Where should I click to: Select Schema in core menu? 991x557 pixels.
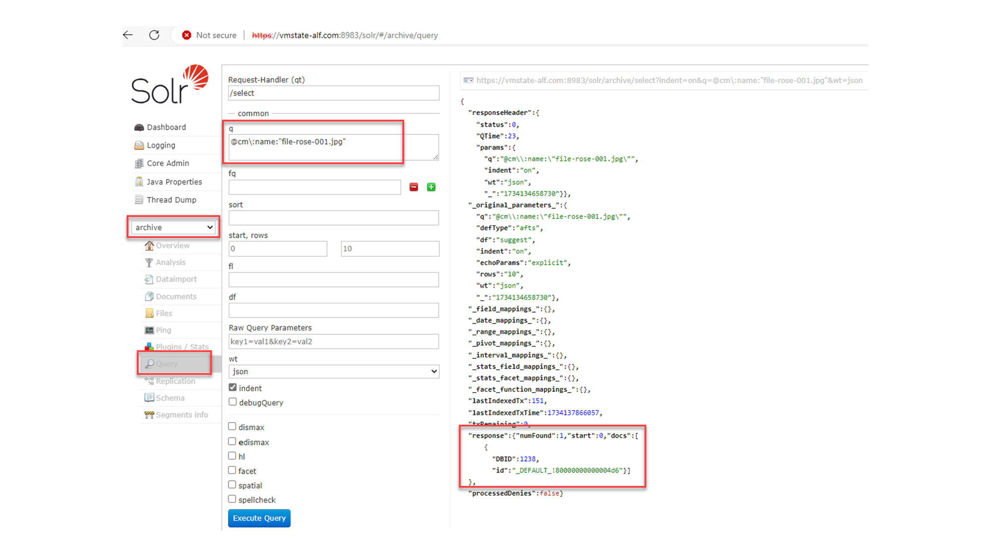pyautogui.click(x=170, y=398)
